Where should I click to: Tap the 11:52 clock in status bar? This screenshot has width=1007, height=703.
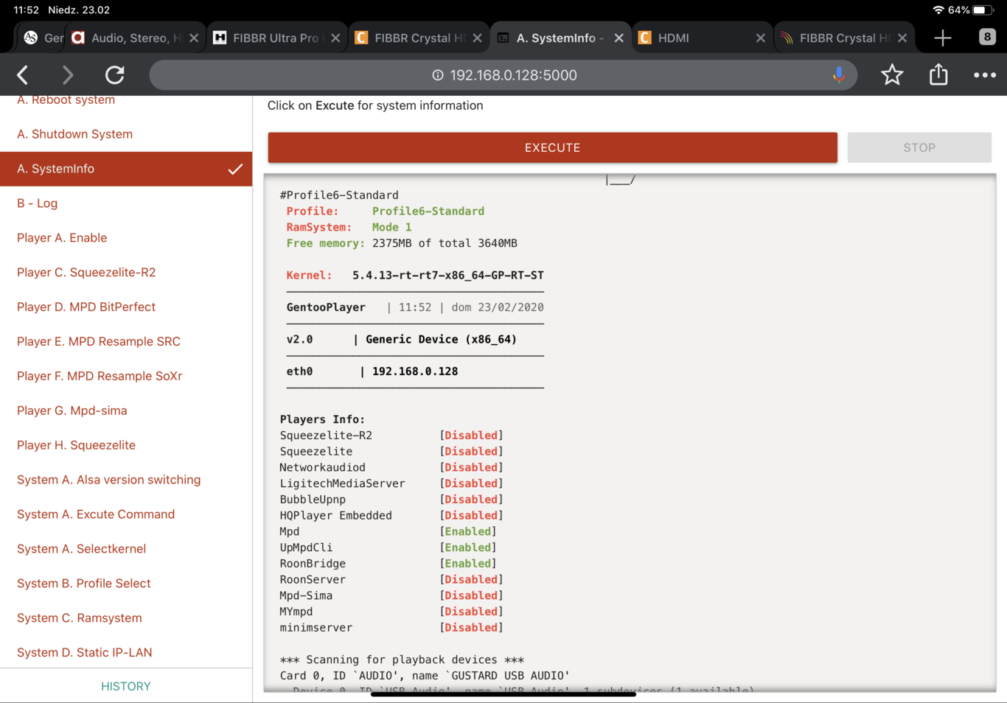26,10
